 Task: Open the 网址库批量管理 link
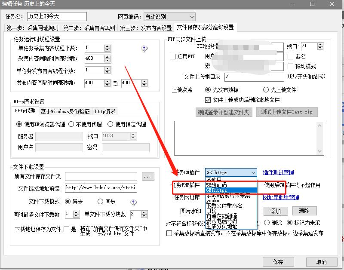click(281, 197)
